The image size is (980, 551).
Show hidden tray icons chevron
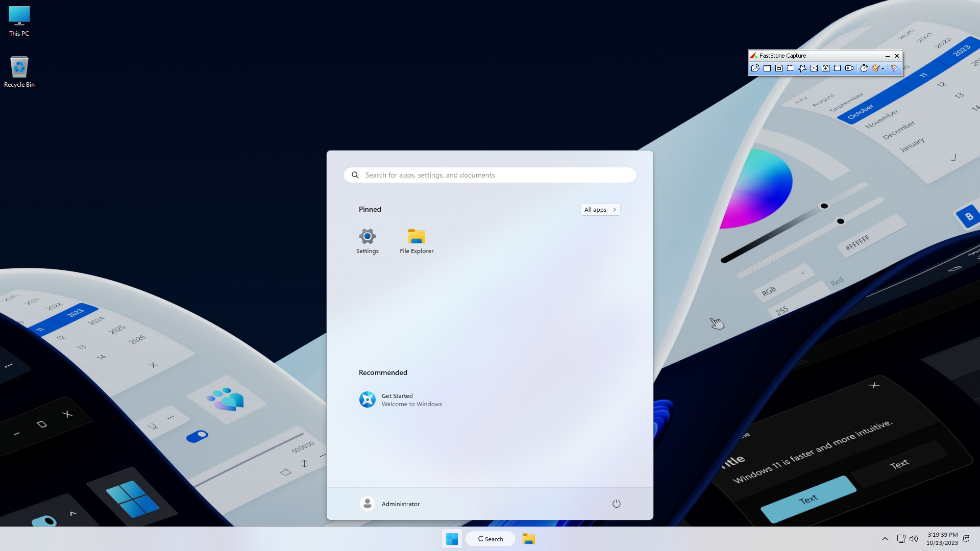[x=885, y=539]
